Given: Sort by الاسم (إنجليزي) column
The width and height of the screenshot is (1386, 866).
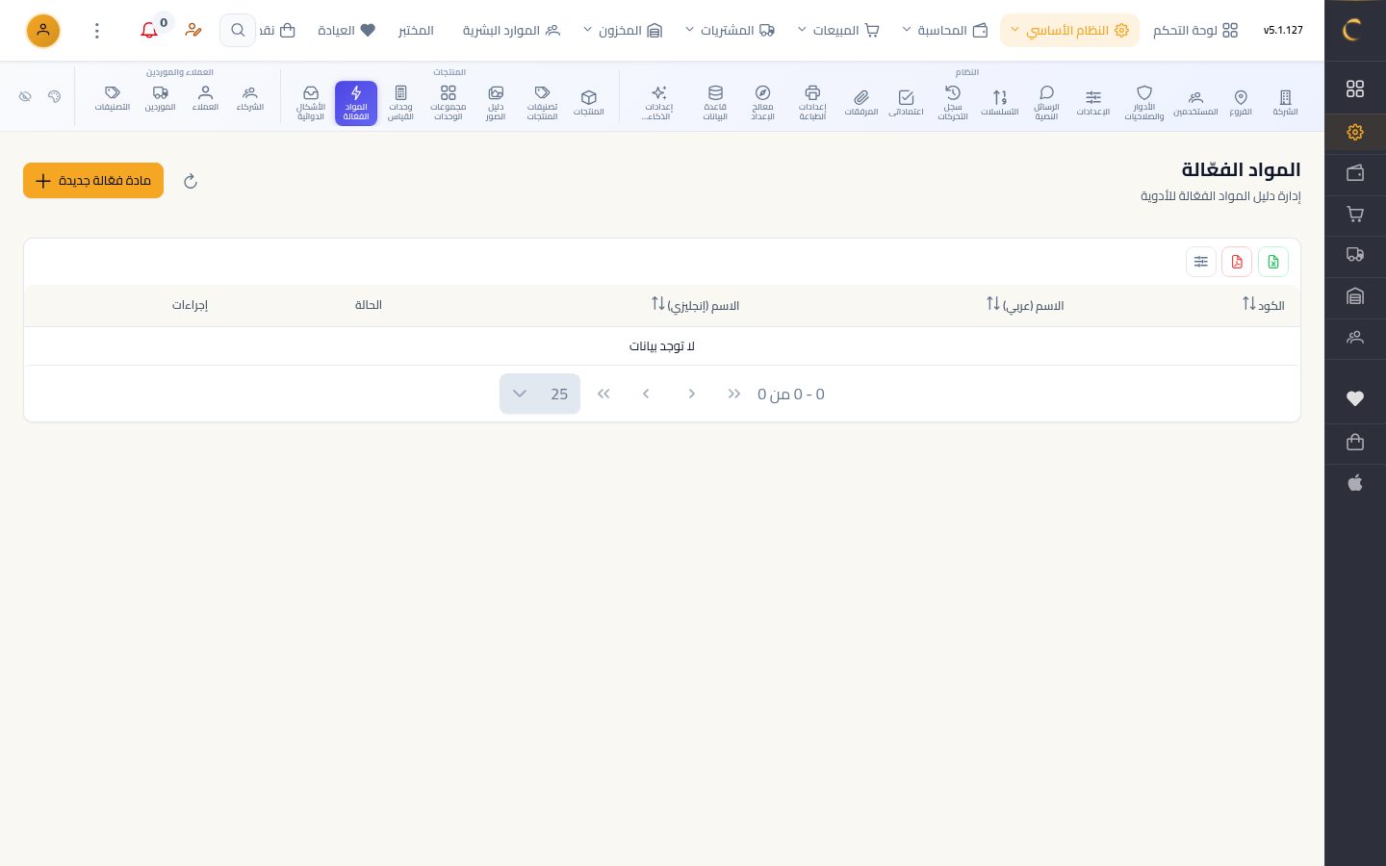Looking at the screenshot, I should pyautogui.click(x=695, y=305).
